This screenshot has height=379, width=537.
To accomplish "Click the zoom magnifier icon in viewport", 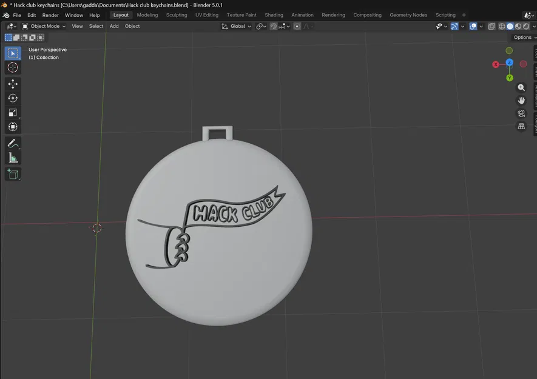I will (x=521, y=87).
